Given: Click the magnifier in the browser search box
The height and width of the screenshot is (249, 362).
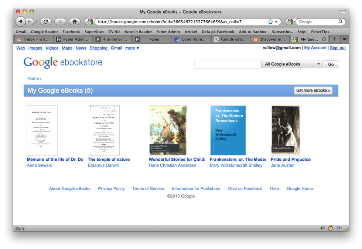Looking at the screenshot, I should (341, 22).
